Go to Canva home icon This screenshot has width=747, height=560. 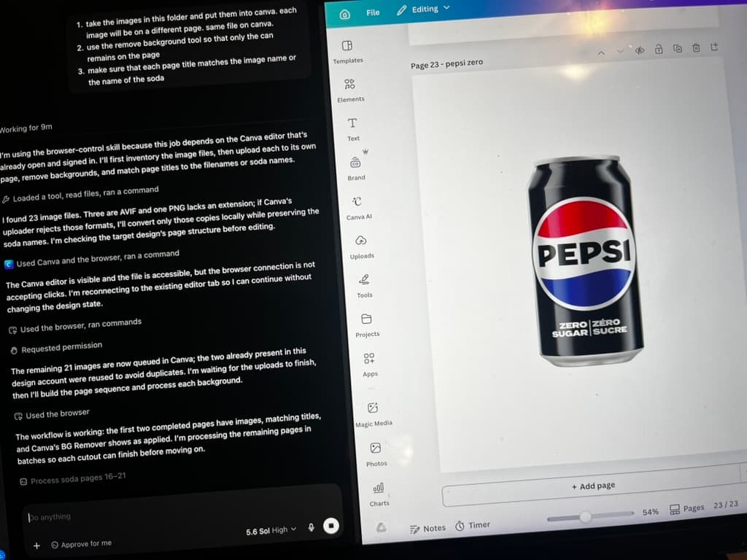pyautogui.click(x=345, y=15)
